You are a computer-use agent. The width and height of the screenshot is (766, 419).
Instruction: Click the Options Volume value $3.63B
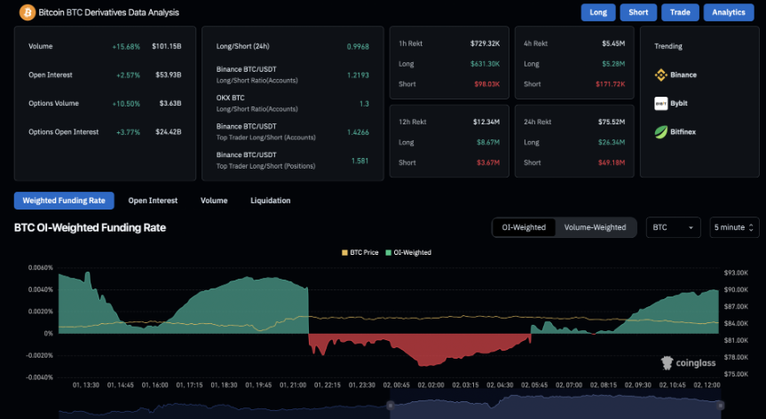pyautogui.click(x=170, y=103)
